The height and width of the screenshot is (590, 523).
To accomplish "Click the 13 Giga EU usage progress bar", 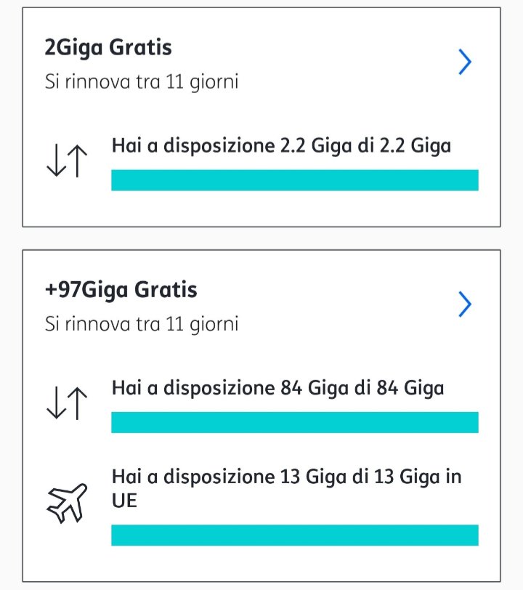I will (294, 535).
